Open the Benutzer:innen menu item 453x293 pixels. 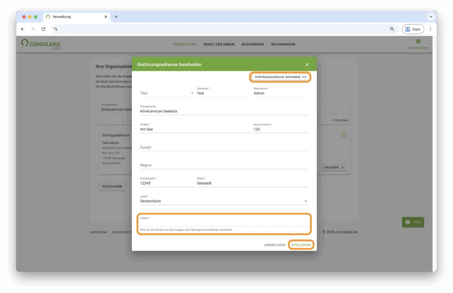[219, 45]
